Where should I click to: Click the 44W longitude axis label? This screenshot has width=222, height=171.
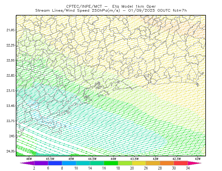pos(113,159)
